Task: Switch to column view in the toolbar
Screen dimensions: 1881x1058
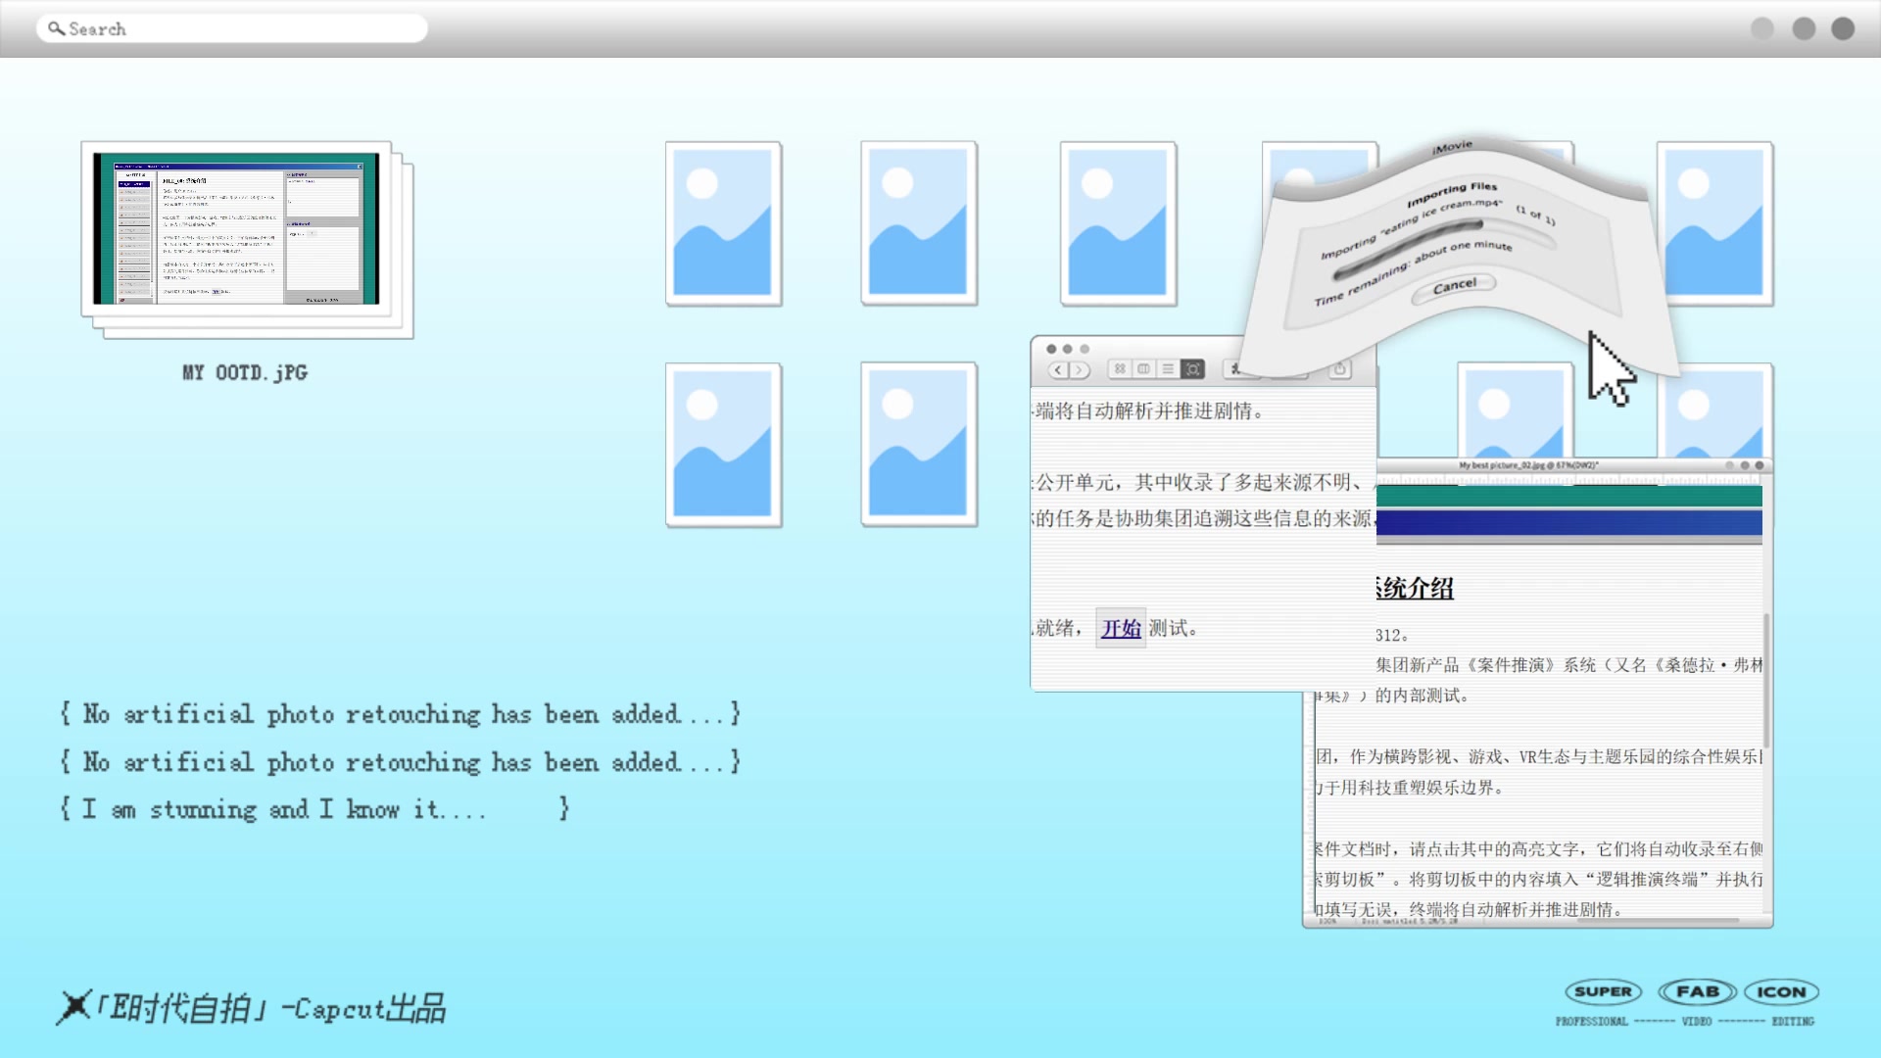Action: [x=1143, y=369]
